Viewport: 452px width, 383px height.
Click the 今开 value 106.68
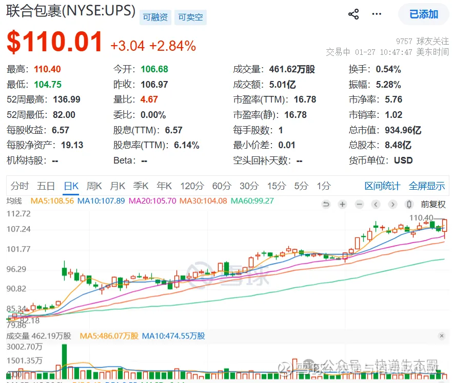(x=154, y=69)
